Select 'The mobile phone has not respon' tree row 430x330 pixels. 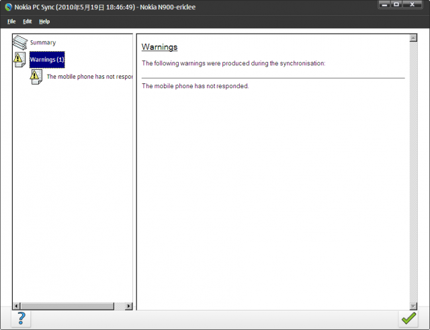[89, 77]
